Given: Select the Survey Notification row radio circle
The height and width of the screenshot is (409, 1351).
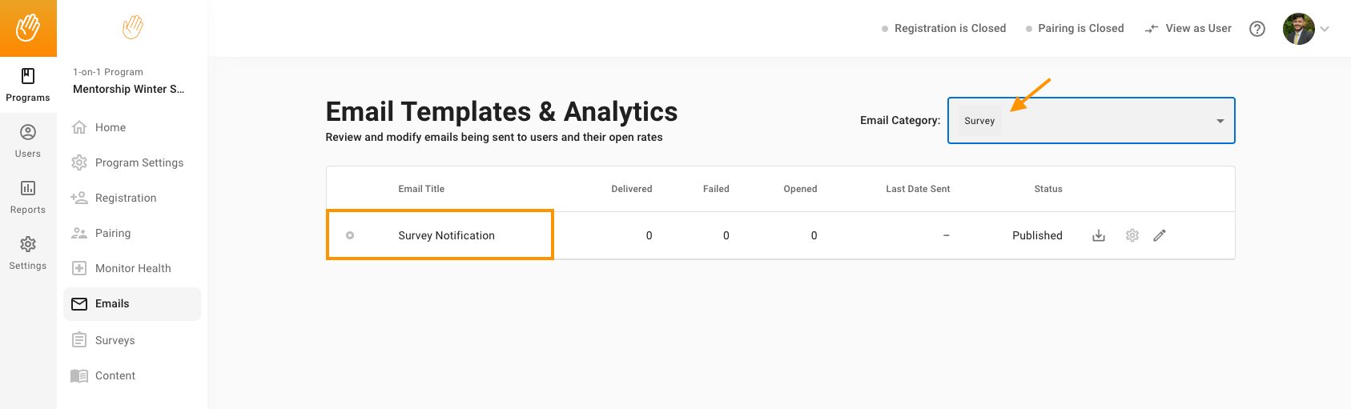Looking at the screenshot, I should tap(350, 235).
